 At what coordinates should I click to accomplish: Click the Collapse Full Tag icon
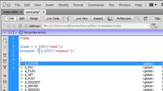[x=5, y=55]
